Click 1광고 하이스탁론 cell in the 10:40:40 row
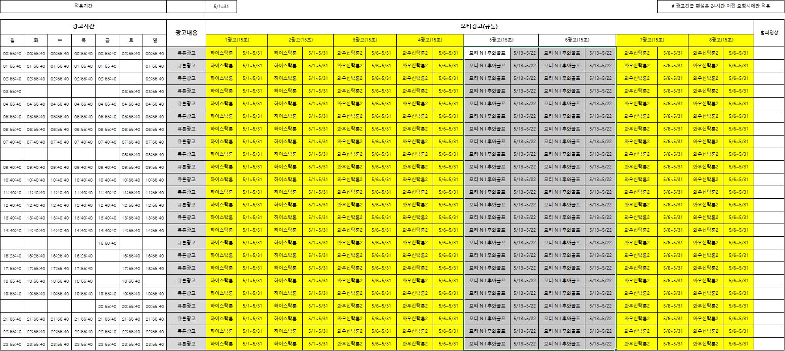The width and height of the screenshot is (785, 351). [222, 180]
